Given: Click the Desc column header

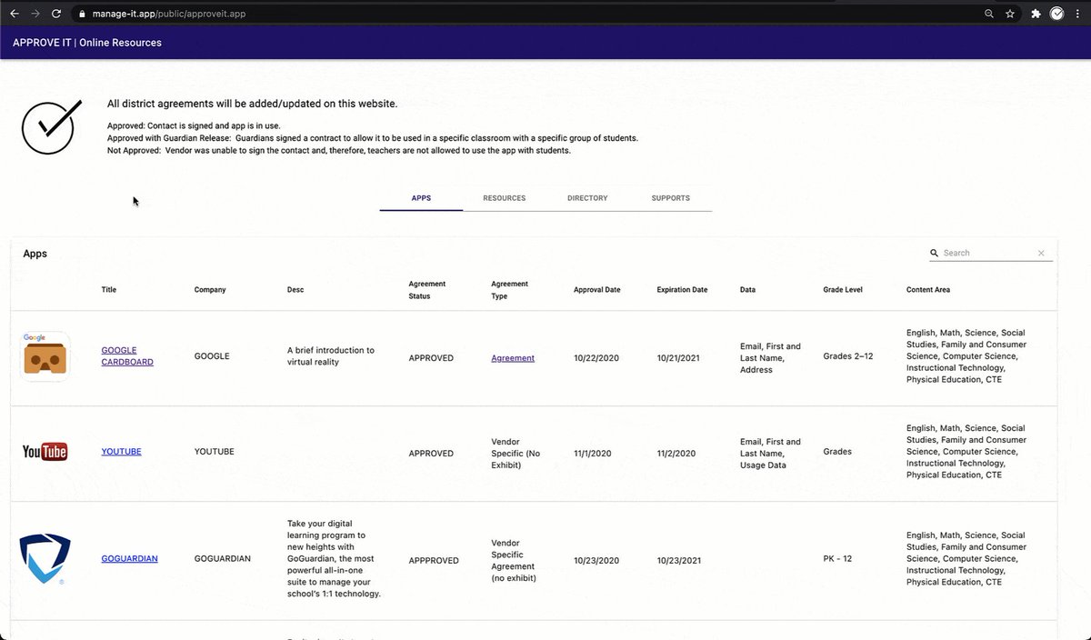Looking at the screenshot, I should (x=295, y=290).
